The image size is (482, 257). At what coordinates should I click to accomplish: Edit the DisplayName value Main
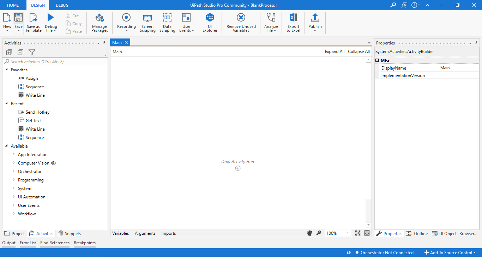(x=459, y=68)
